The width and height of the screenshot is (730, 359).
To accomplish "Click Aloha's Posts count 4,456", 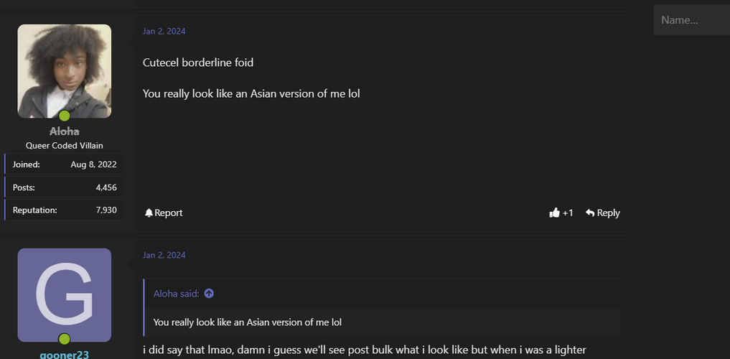I will (106, 187).
